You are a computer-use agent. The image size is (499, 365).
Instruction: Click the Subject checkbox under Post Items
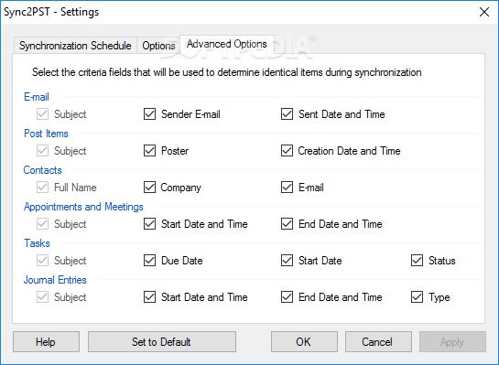[42, 150]
